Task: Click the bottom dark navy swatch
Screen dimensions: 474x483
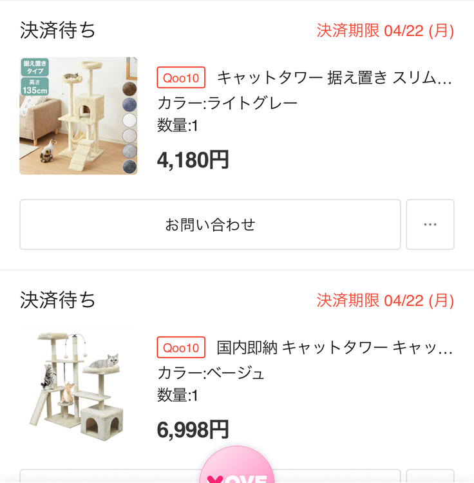Action: click(129, 166)
